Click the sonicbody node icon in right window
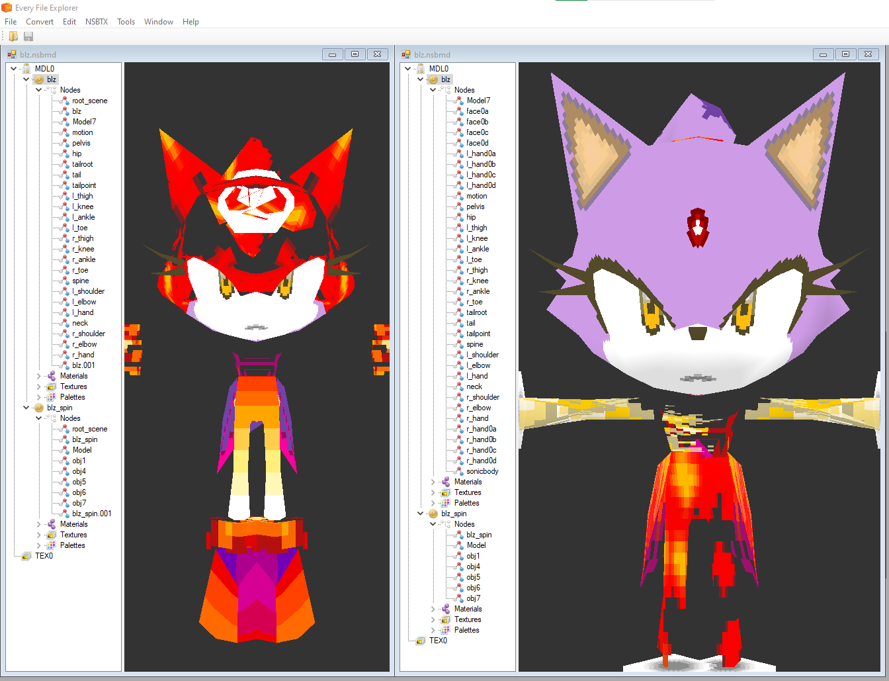 pyautogui.click(x=458, y=471)
